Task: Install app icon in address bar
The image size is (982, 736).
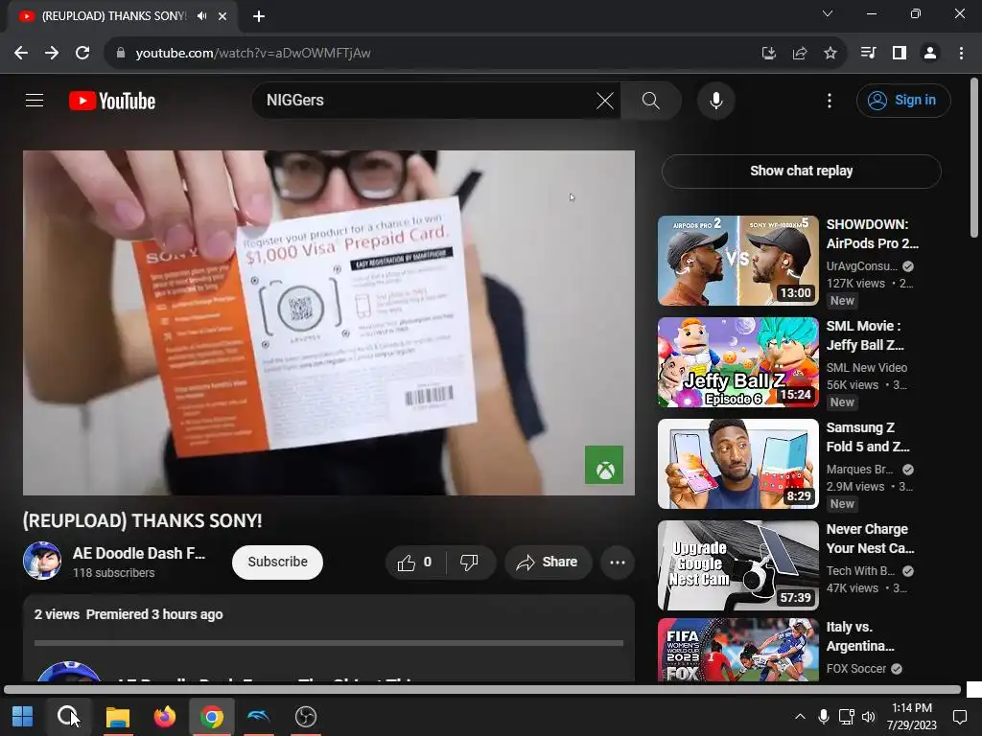Action: (x=768, y=54)
